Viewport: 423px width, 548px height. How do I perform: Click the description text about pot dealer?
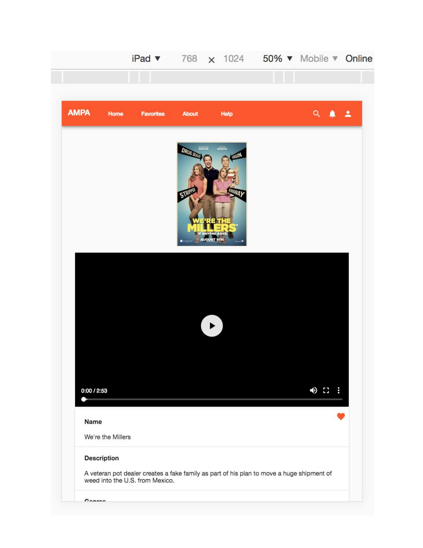[x=208, y=476]
